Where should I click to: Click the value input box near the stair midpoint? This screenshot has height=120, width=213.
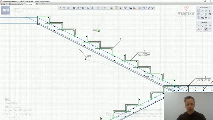click(x=147, y=77)
